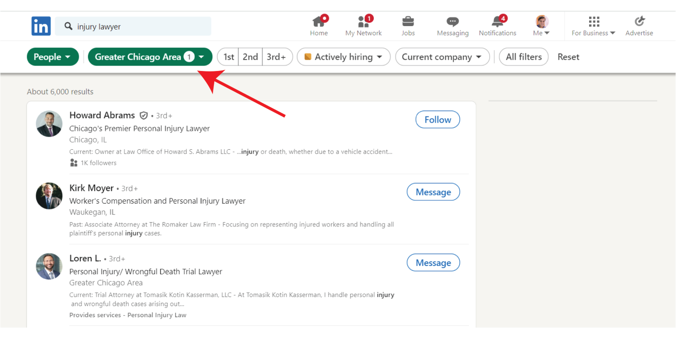The height and width of the screenshot is (338, 676).
Task: Click 'Worker's Compensation and Personal Injury Lawyer' headline
Action: pos(157,201)
